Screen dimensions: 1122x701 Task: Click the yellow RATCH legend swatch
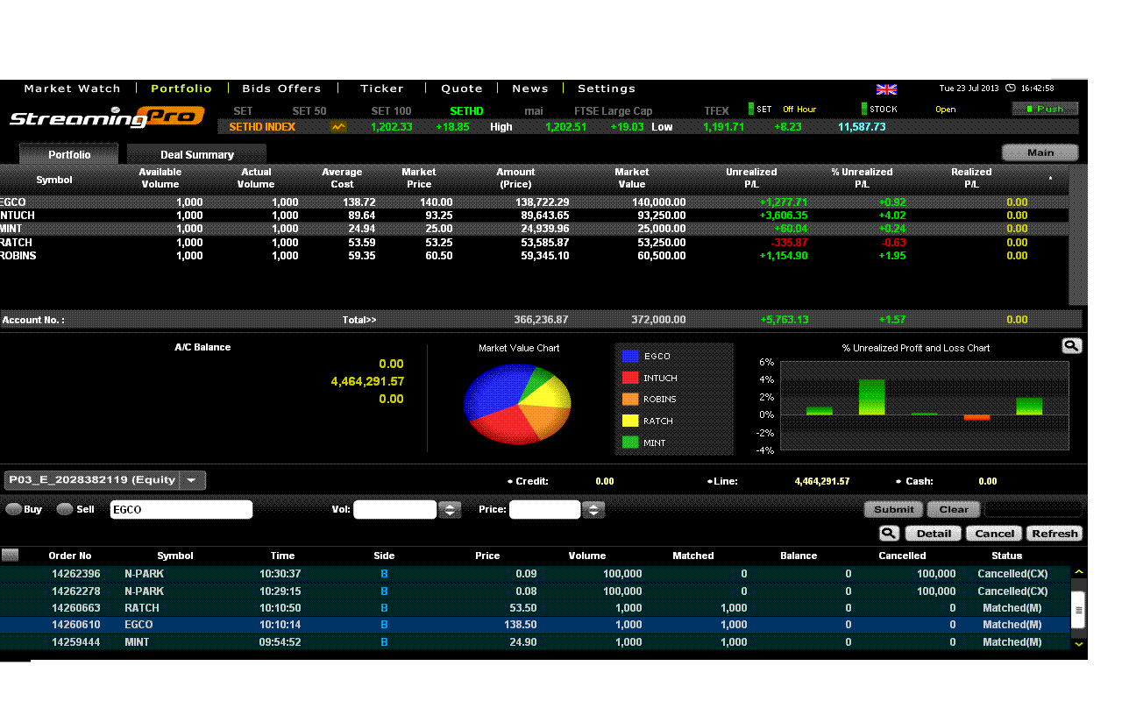(630, 421)
